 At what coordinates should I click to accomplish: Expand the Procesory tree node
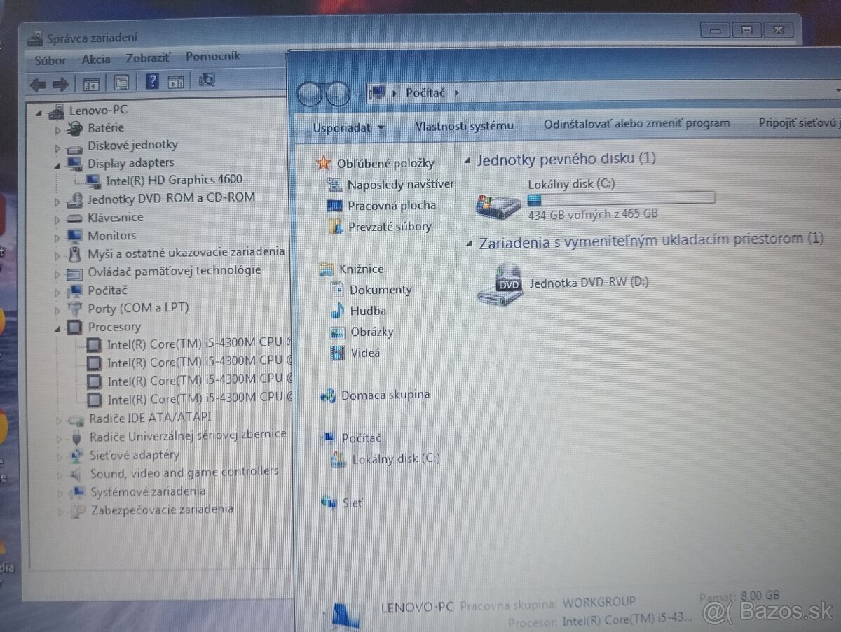pyautogui.click(x=57, y=326)
